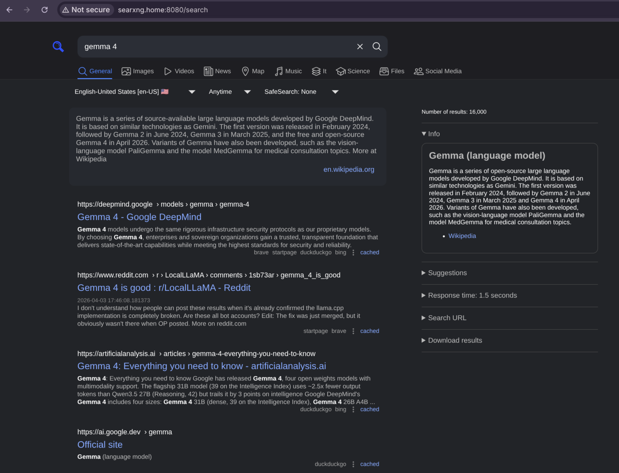Click the Number of results: 16,000 text
The height and width of the screenshot is (473, 619).
tap(454, 112)
